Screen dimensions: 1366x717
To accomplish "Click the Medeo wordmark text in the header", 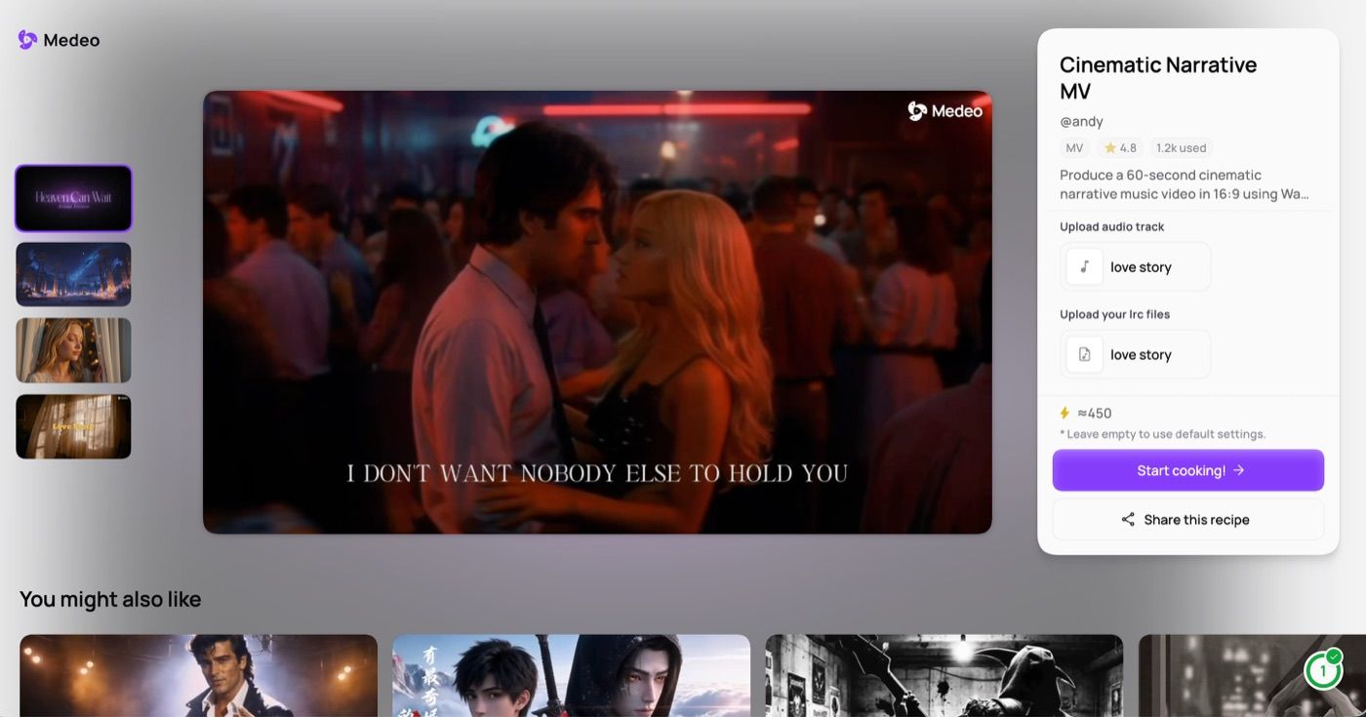I will 71,40.
